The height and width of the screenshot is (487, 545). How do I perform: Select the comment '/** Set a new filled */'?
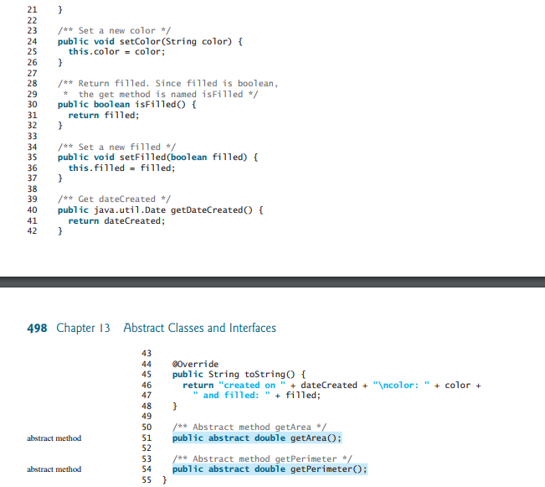(x=117, y=147)
